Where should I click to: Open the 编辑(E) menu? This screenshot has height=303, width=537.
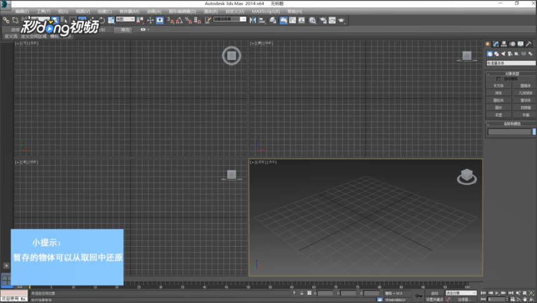click(22, 11)
